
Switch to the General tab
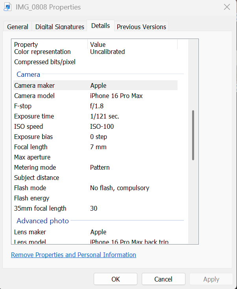[x=18, y=27]
